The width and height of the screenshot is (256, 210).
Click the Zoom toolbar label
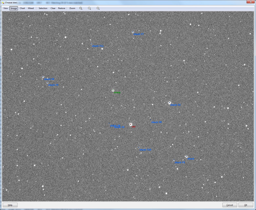72,8
